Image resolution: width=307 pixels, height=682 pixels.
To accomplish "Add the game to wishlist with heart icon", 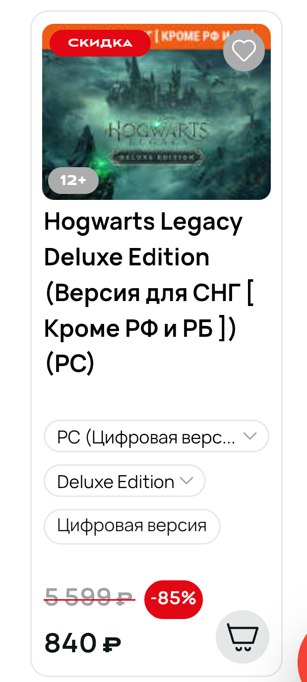I will 244,50.
